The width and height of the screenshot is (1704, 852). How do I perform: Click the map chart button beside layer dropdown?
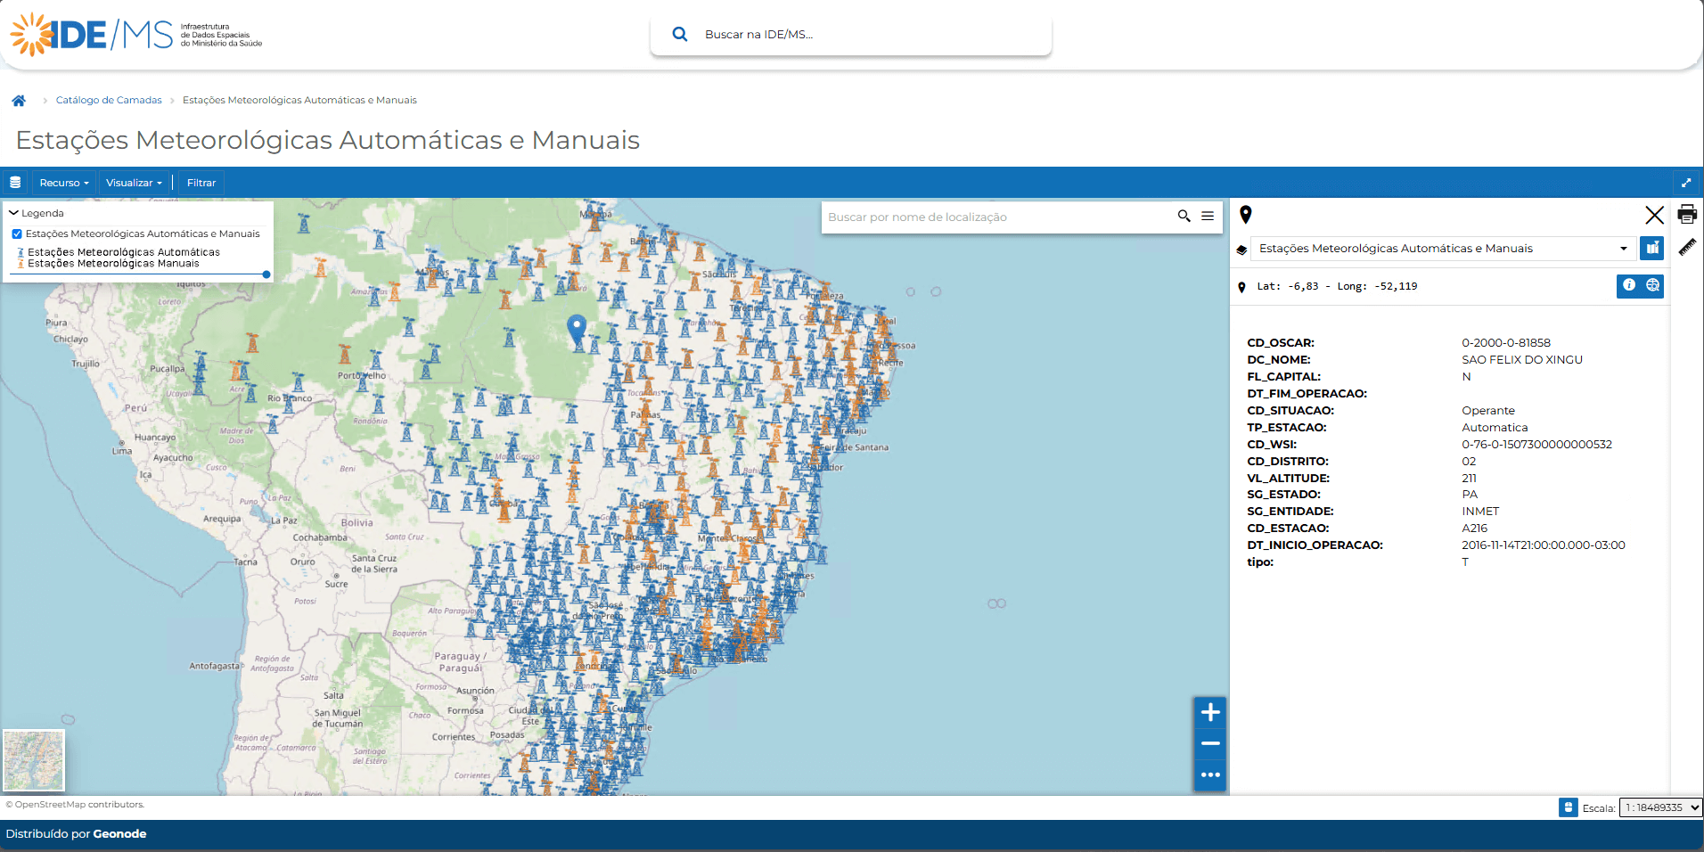(x=1651, y=249)
